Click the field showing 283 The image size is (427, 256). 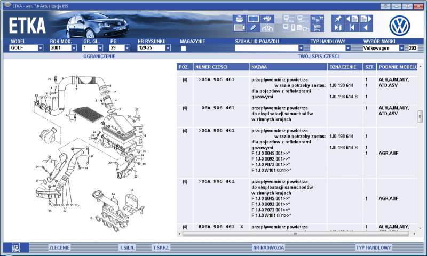tap(413, 48)
